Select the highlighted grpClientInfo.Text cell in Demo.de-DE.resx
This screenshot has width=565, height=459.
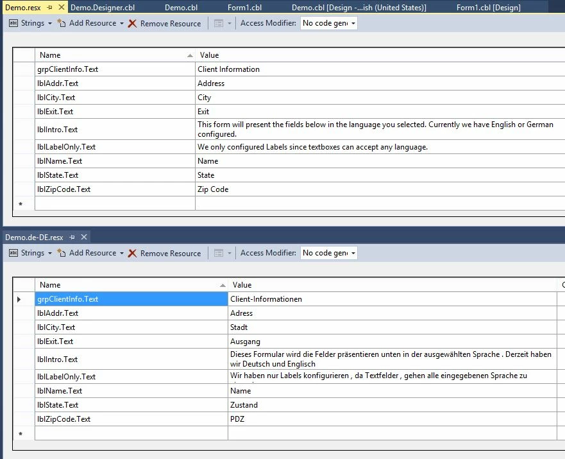131,299
